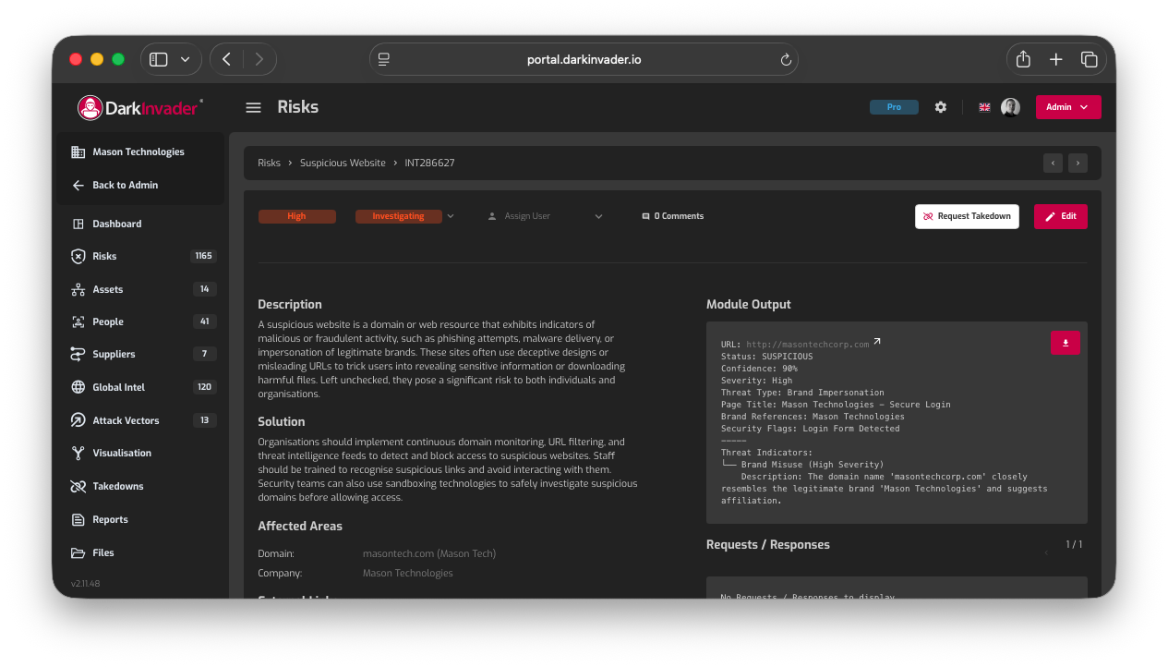Click the masontech.com domain value
Image resolution: width=1168 pixels, height=667 pixels.
[x=429, y=553]
